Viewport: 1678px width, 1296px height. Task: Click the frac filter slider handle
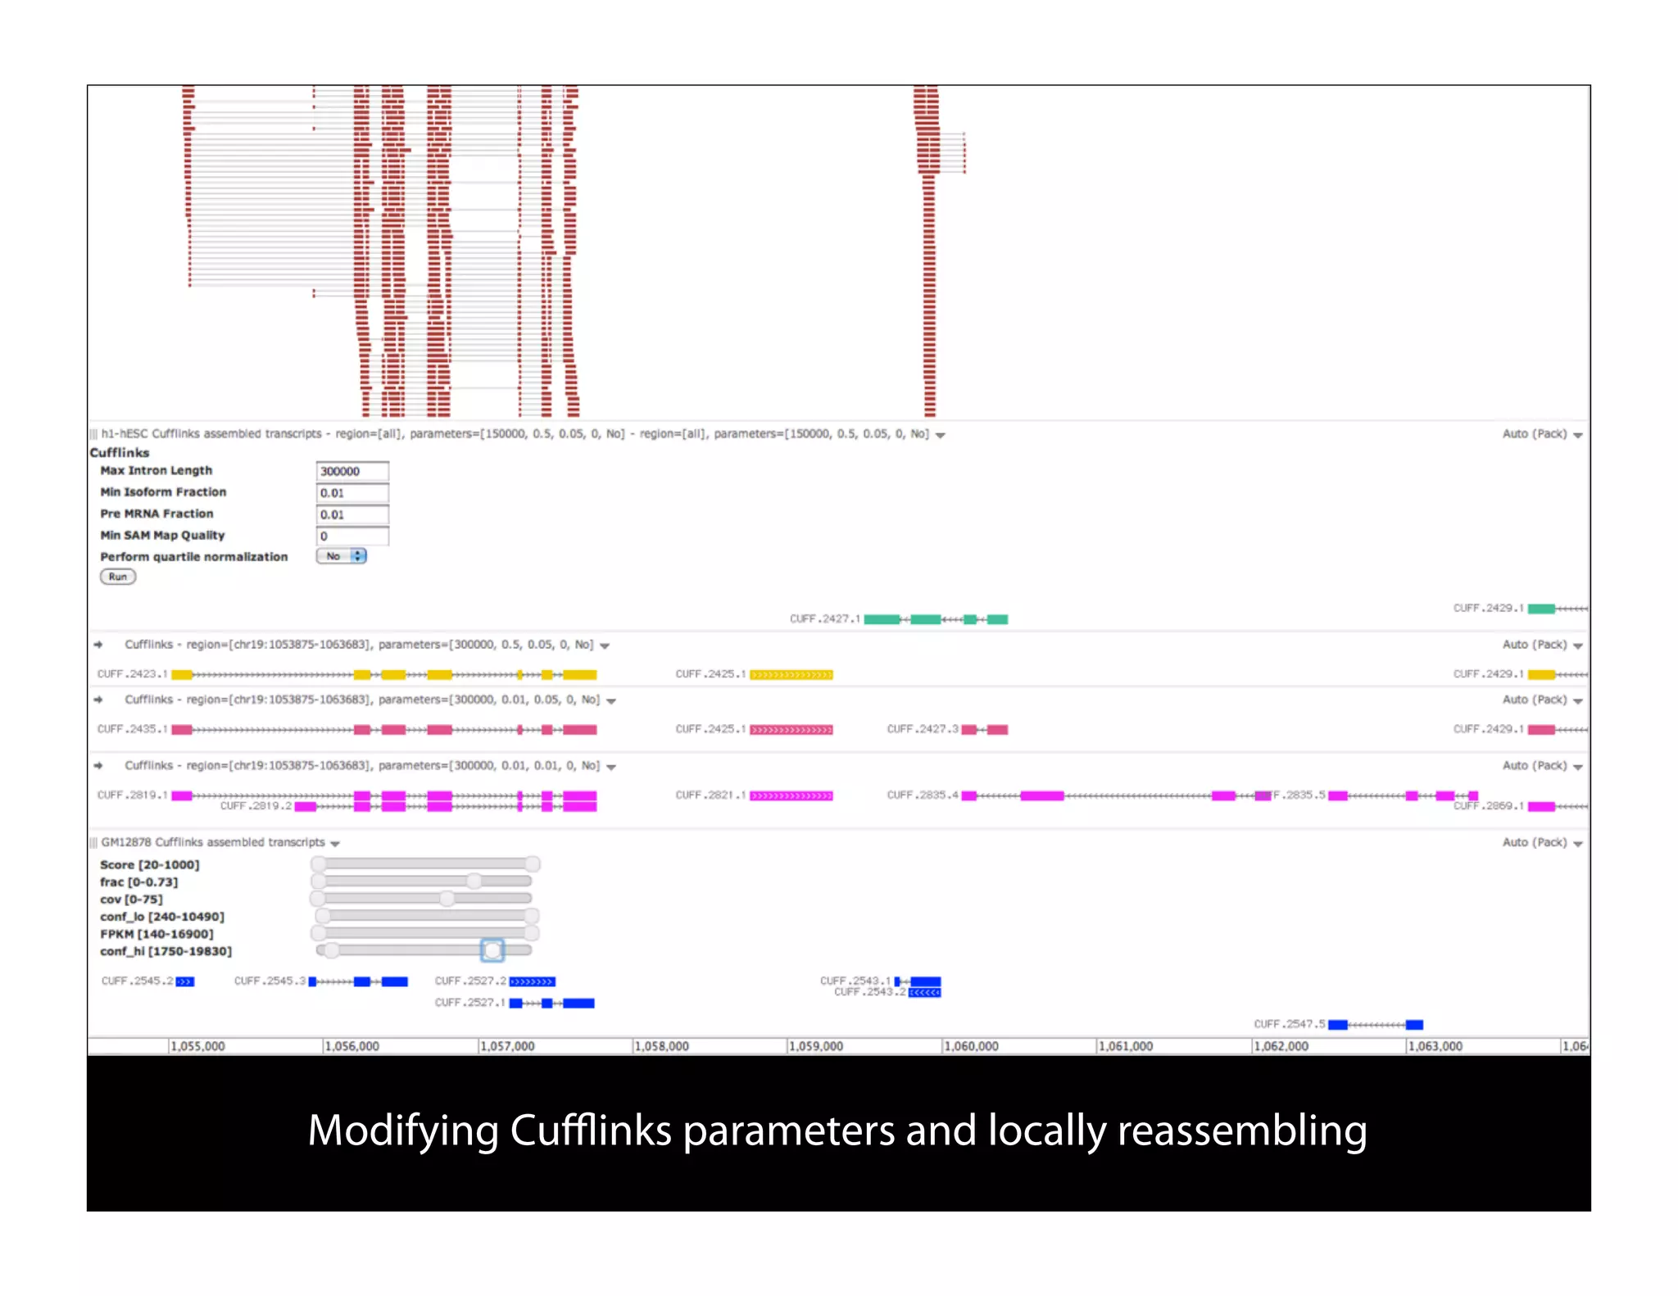point(474,881)
